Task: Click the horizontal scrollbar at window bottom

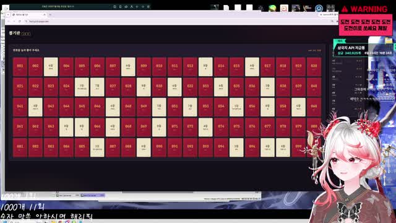Action: click(158, 192)
